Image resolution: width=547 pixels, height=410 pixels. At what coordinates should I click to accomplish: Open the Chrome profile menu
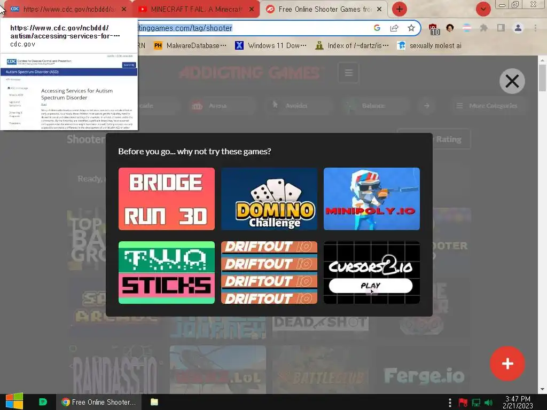point(518,28)
